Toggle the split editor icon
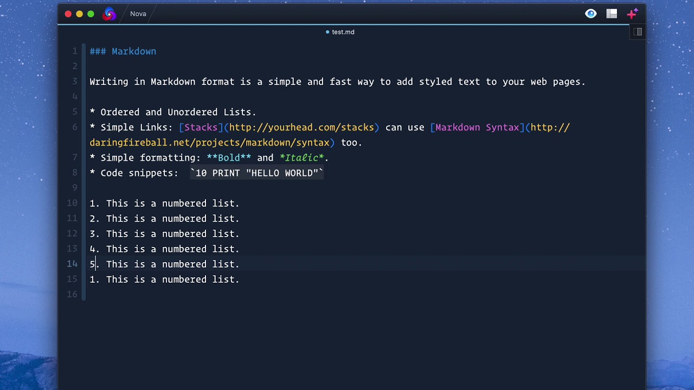 tap(638, 32)
